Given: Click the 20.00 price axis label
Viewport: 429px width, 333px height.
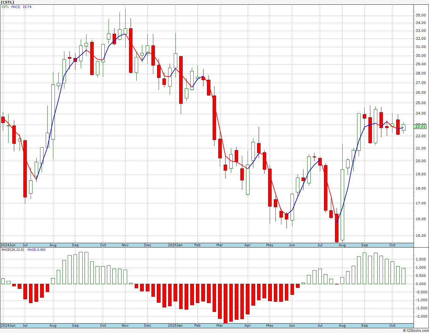Looking at the screenshot, I should (x=420, y=161).
